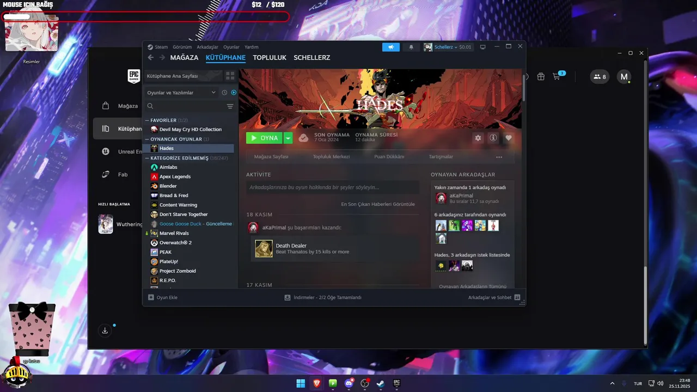Open Epic friends list showing 8

tap(600, 77)
